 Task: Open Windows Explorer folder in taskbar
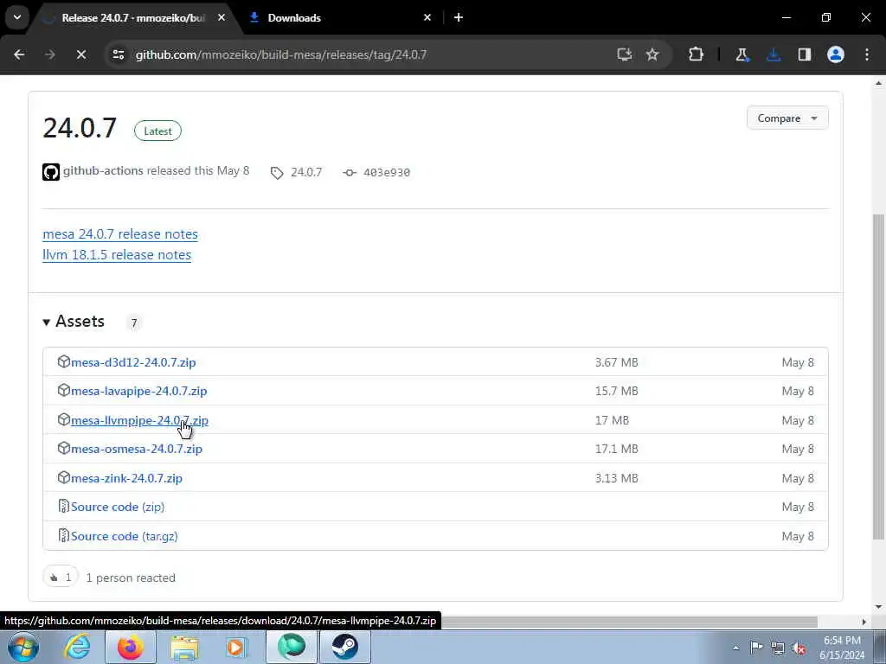click(184, 647)
